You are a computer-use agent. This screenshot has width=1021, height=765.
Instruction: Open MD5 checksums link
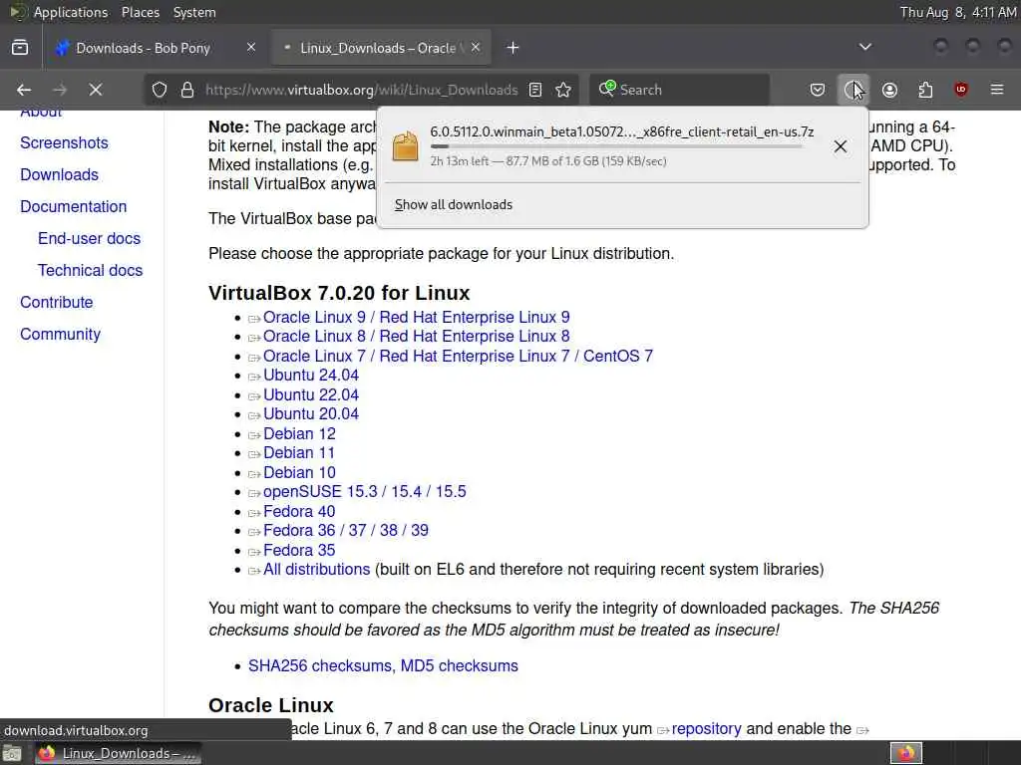pyautogui.click(x=459, y=666)
